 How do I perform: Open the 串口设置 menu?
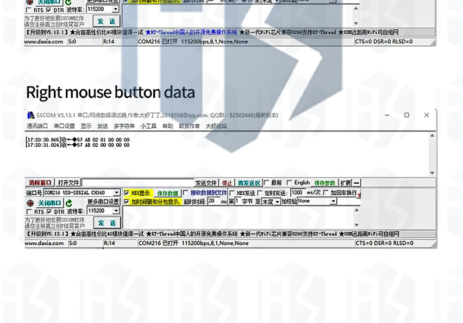(64, 126)
